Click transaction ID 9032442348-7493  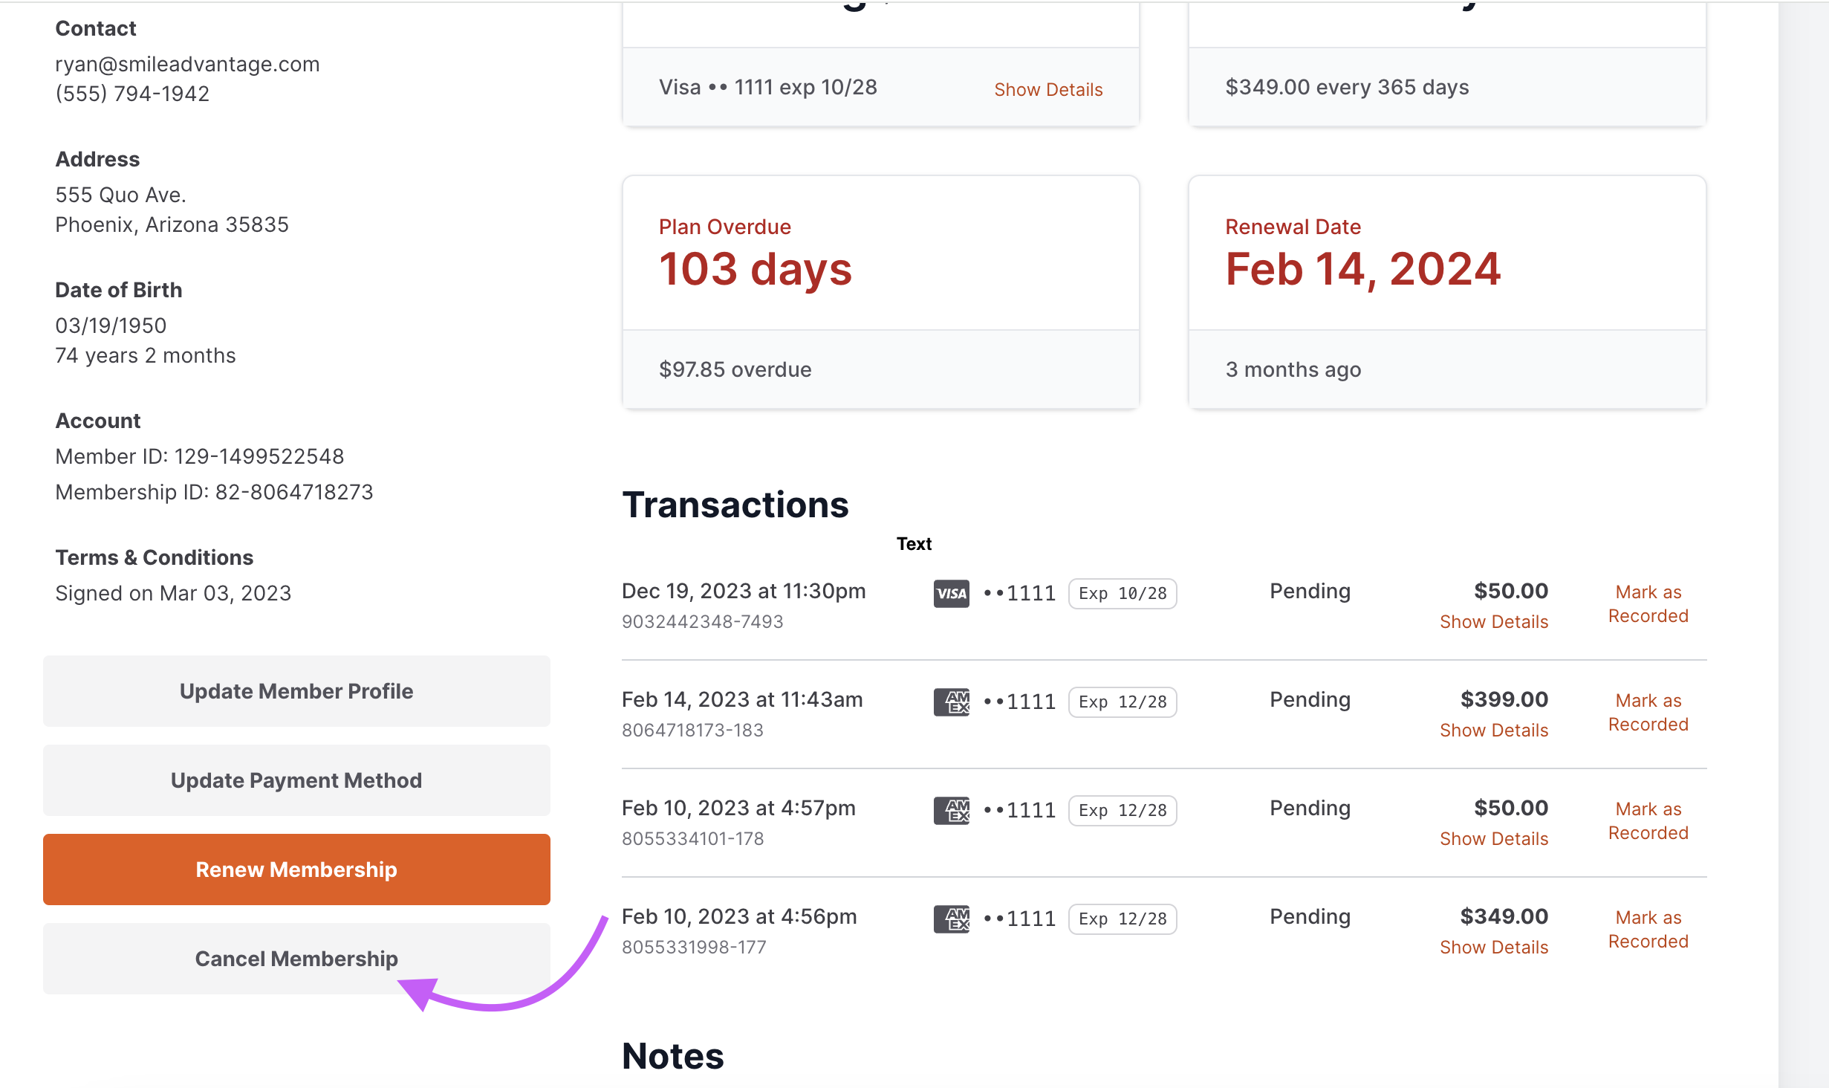point(703,621)
